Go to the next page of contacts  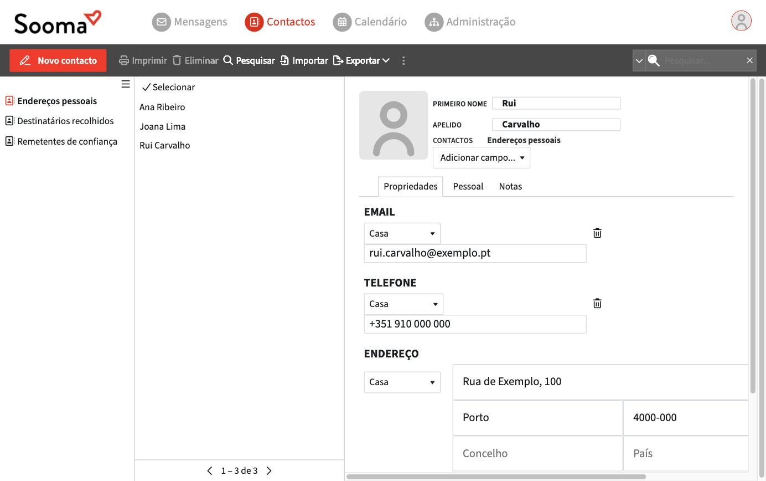point(269,471)
